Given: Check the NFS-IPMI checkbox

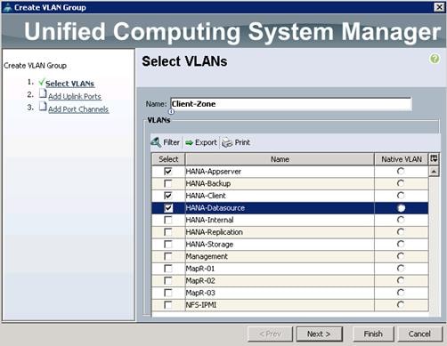Looking at the screenshot, I should pyautogui.click(x=168, y=305).
